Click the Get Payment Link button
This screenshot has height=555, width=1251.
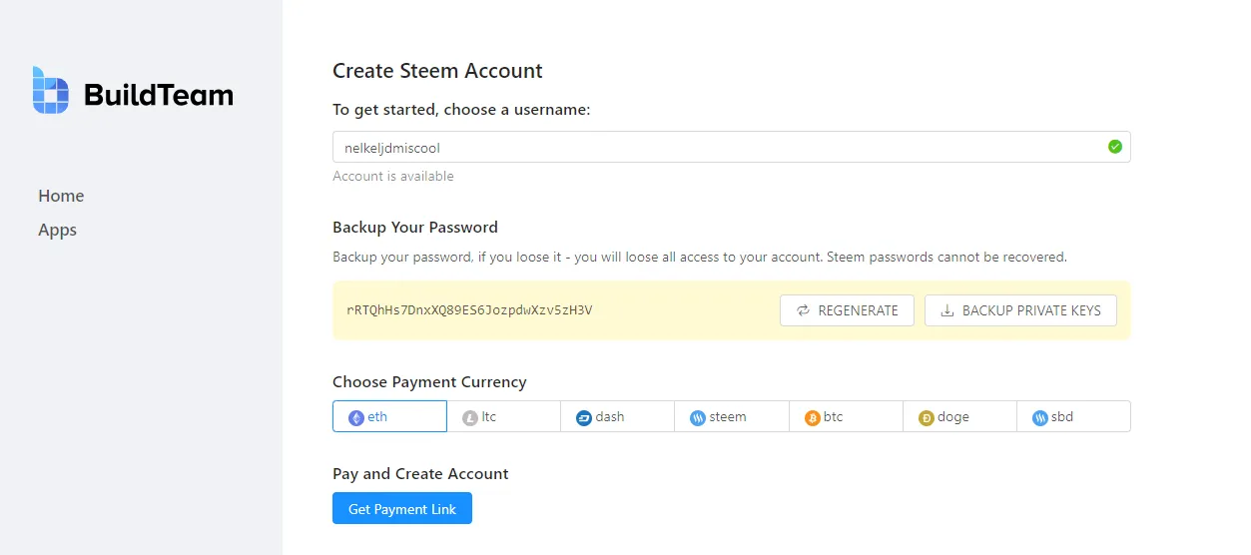(402, 509)
